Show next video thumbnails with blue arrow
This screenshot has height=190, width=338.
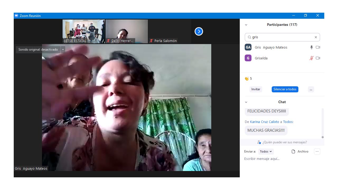click(x=199, y=31)
